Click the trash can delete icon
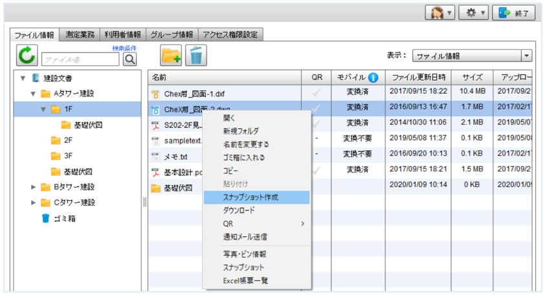Screen dimensions: 545x297 tap(196, 56)
